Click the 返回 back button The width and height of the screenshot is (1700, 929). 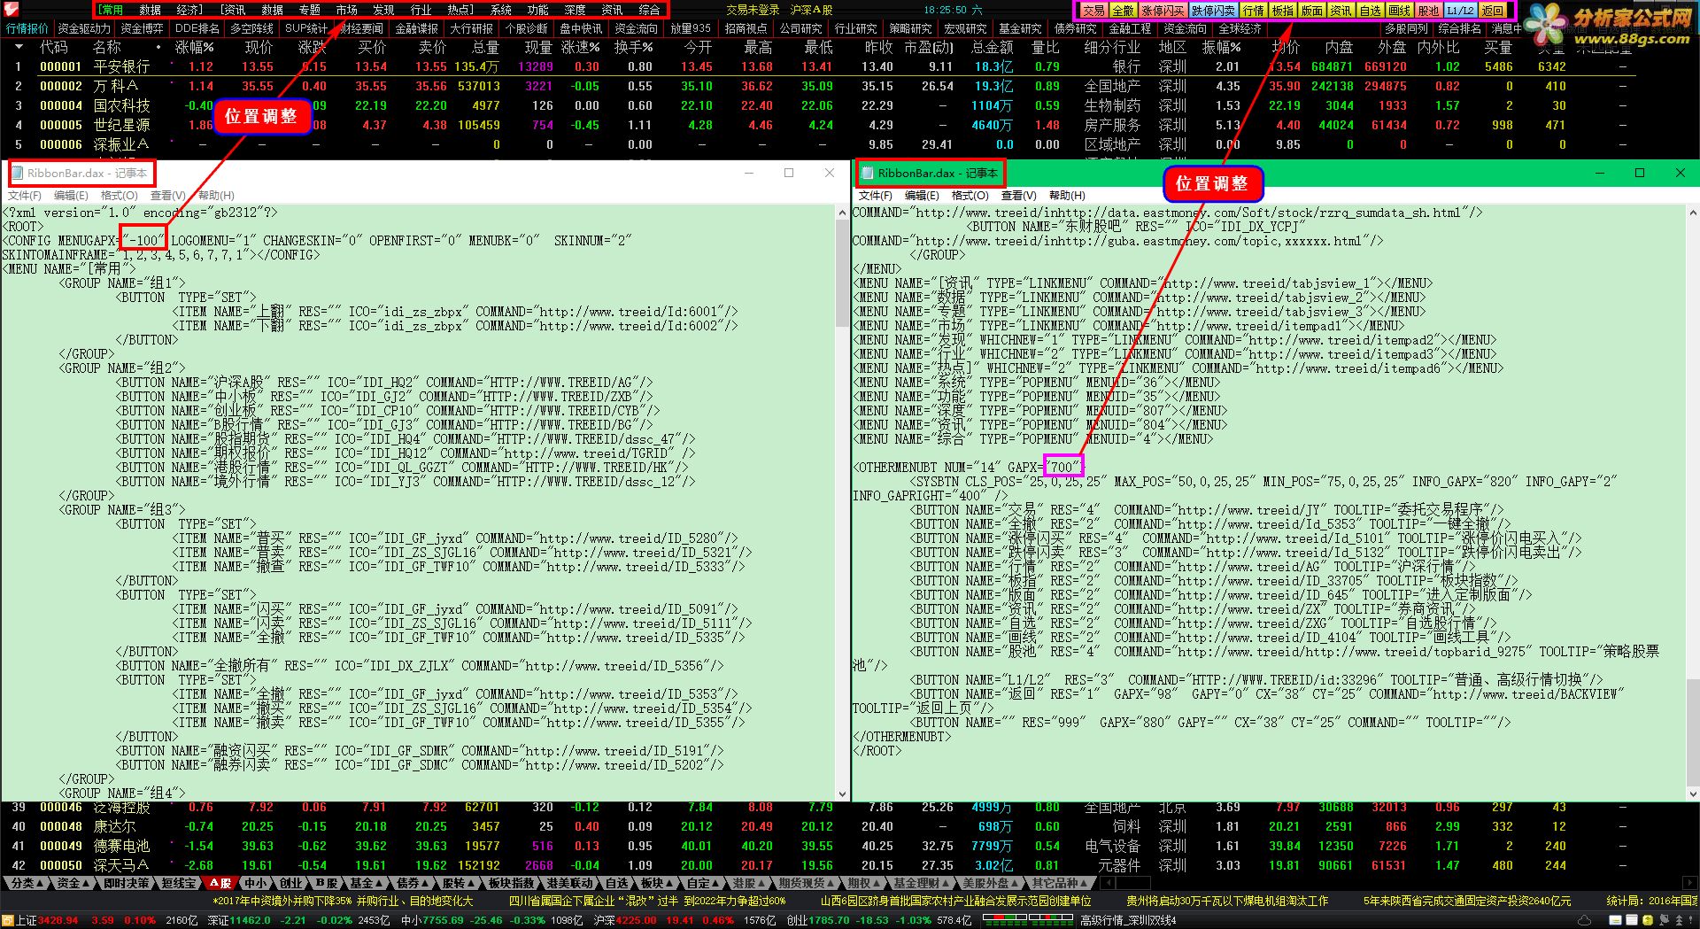tap(1492, 11)
